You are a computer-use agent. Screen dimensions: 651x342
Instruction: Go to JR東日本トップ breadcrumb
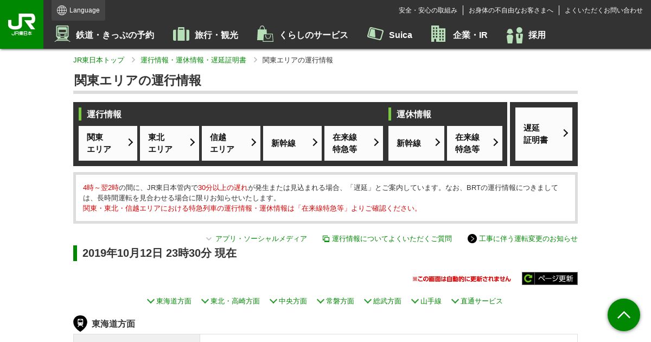[99, 60]
